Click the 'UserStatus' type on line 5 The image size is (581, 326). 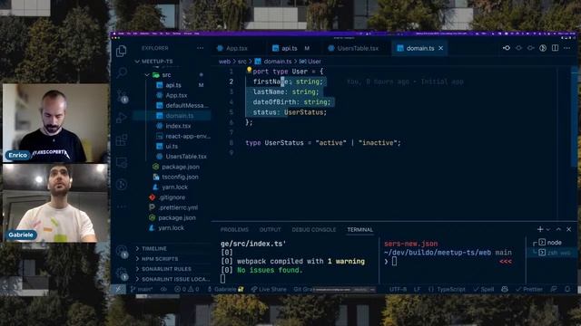pyautogui.click(x=304, y=112)
